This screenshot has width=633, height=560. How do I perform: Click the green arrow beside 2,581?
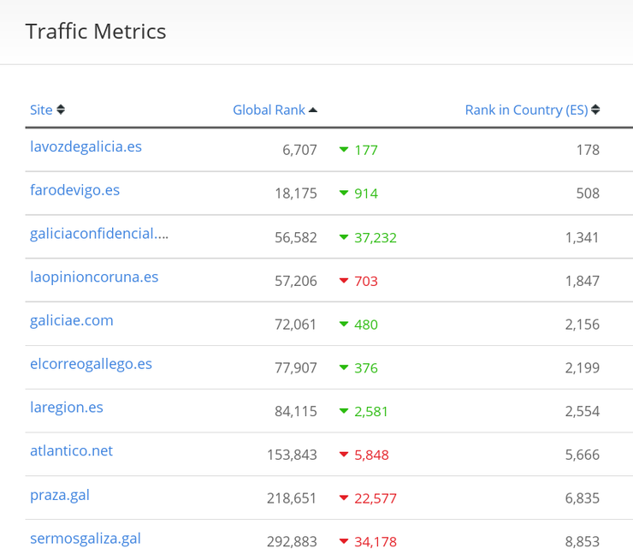point(344,411)
